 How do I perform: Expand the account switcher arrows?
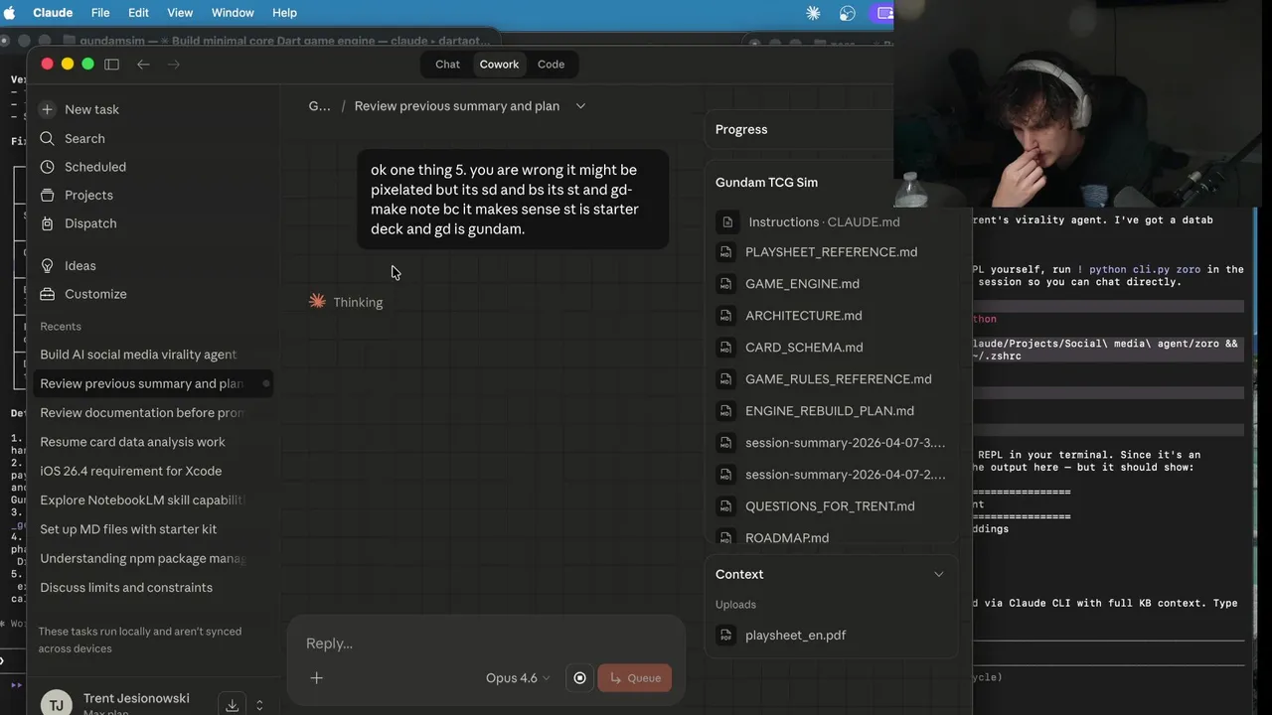point(259,705)
